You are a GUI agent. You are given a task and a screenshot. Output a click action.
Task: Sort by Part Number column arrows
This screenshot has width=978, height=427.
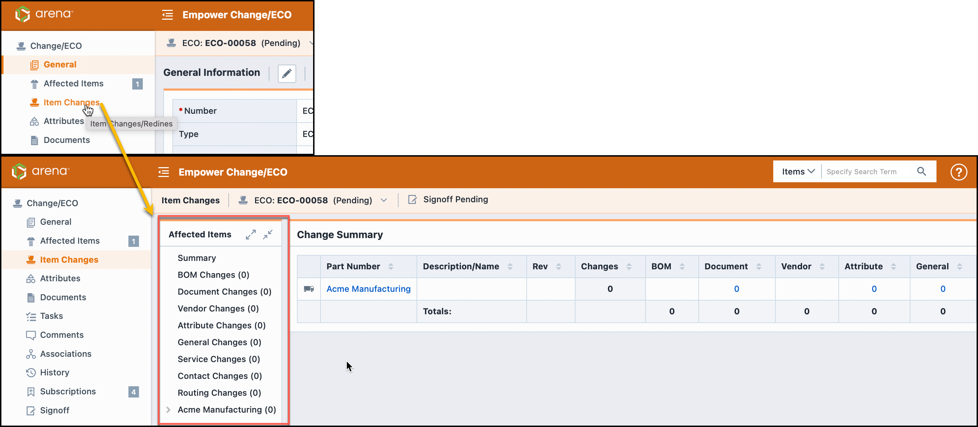pos(390,267)
